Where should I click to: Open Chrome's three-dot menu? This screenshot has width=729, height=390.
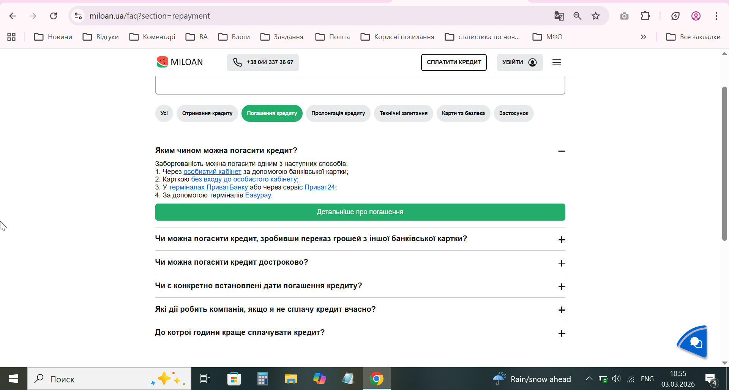716,16
